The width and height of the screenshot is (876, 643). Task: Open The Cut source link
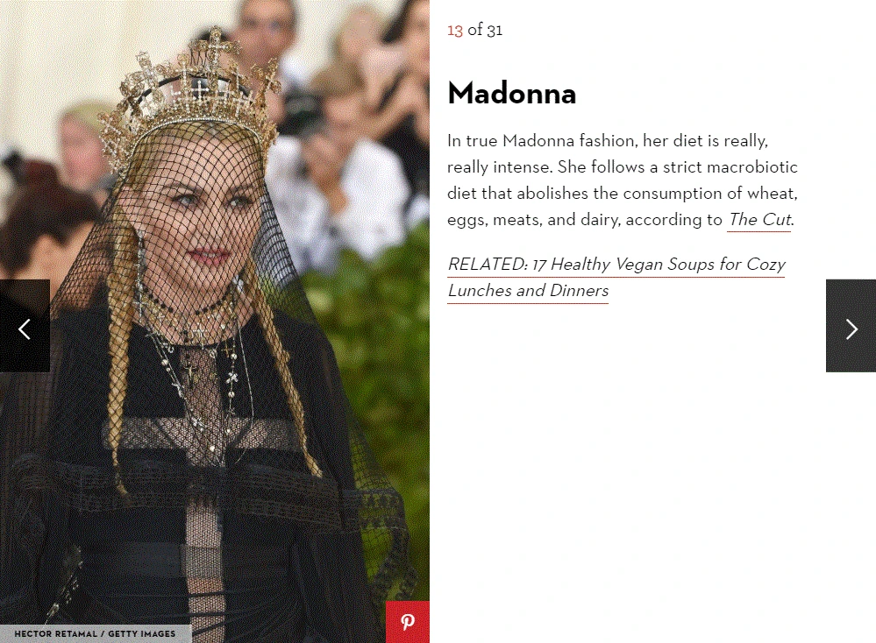tap(759, 220)
